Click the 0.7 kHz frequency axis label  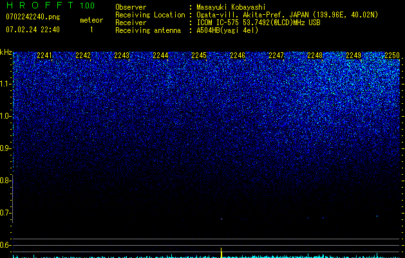[5, 213]
